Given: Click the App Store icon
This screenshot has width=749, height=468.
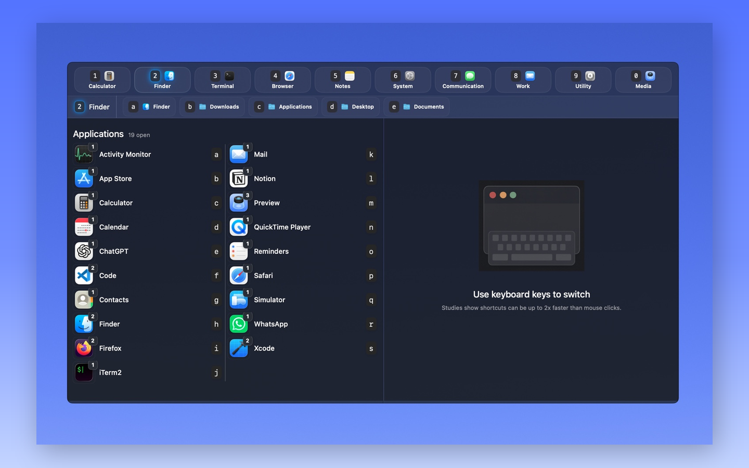Looking at the screenshot, I should pyautogui.click(x=84, y=178).
